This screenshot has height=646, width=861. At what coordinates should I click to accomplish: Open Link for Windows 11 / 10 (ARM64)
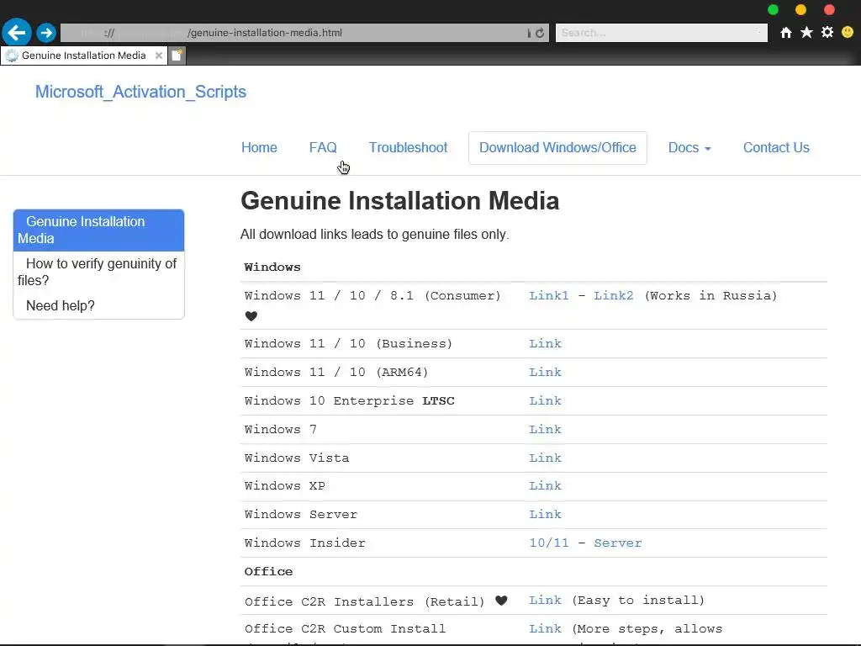[x=545, y=373]
